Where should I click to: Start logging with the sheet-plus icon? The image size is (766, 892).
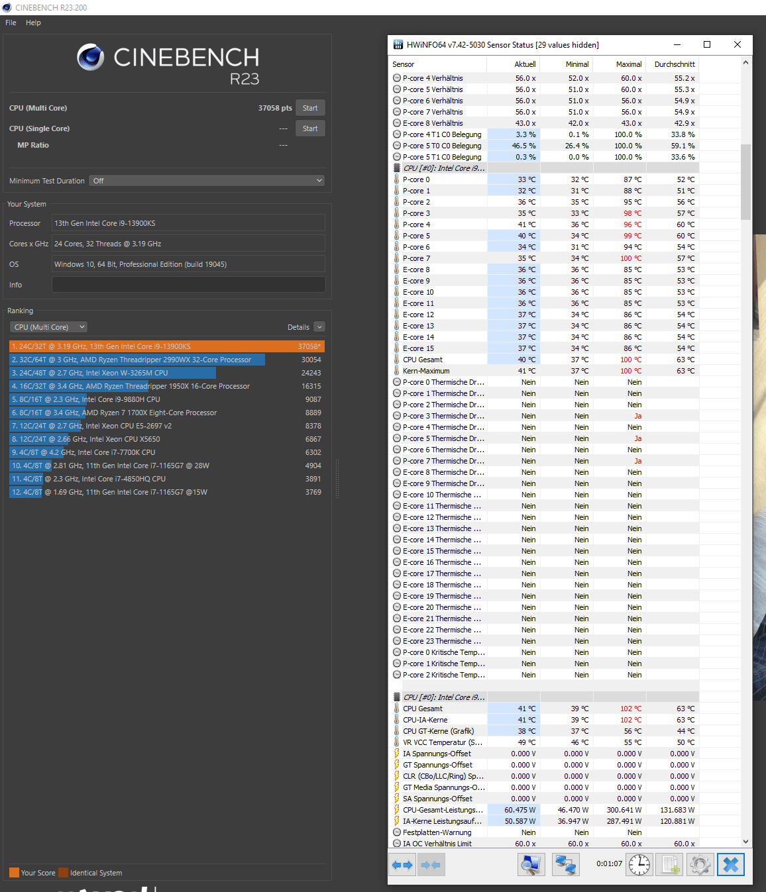pos(670,864)
